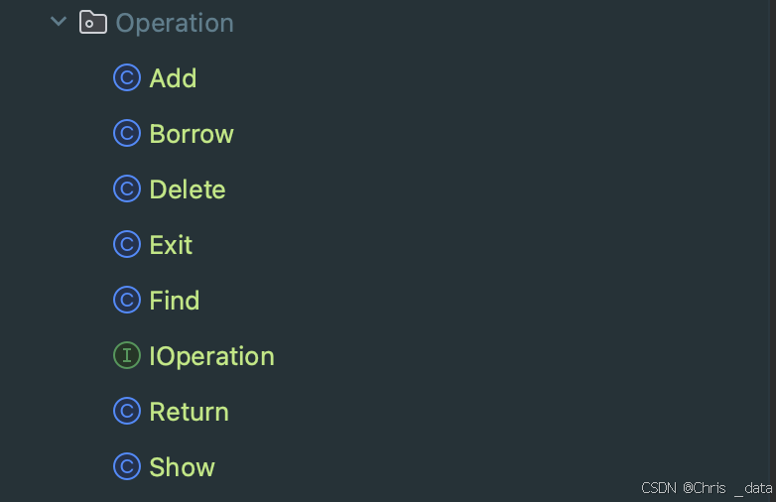776x502 pixels.
Task: Open the Add class
Action: click(x=173, y=78)
